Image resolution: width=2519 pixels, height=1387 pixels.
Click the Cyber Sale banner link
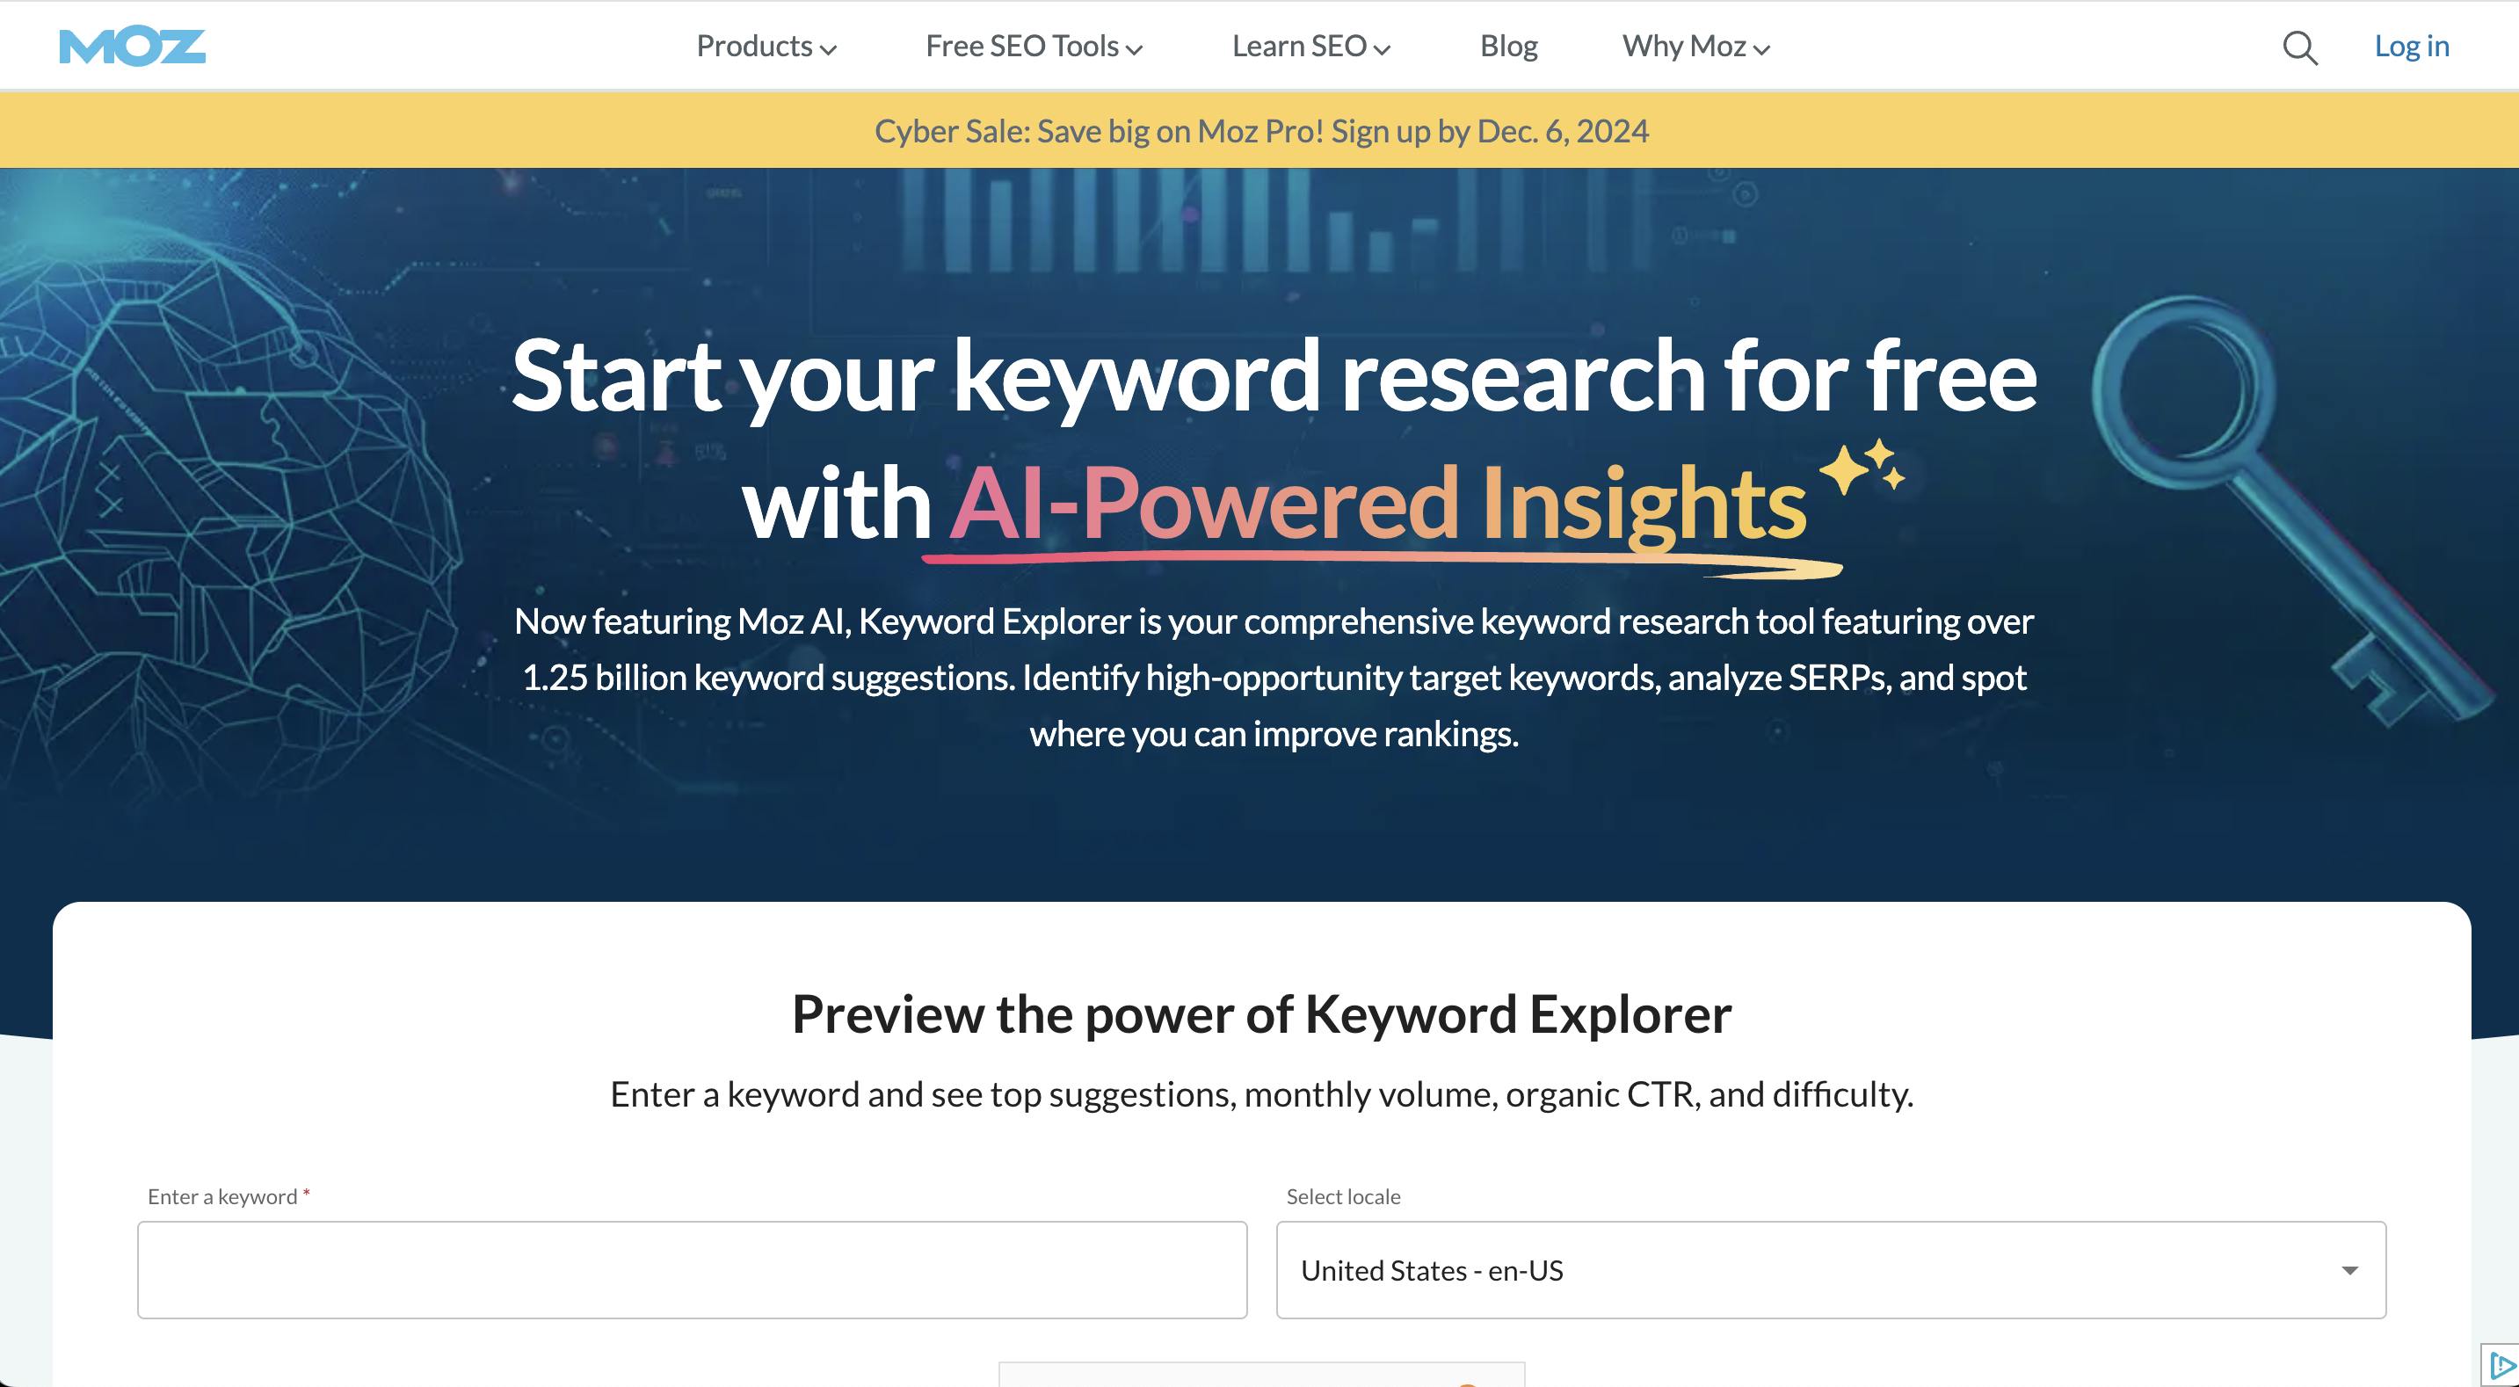coord(1262,130)
